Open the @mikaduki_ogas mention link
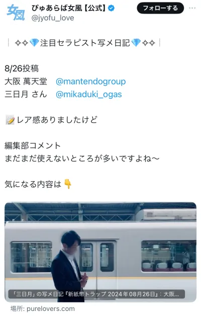Image resolution: width=201 pixels, height=318 pixels. 88,94
